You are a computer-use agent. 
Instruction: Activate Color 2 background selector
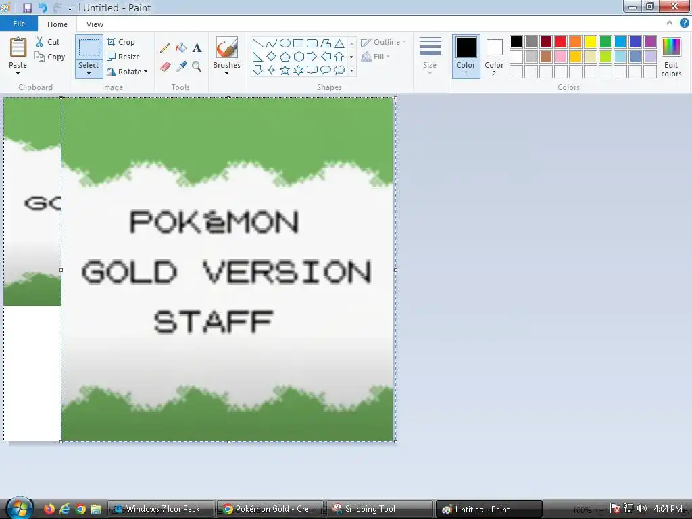click(494, 57)
